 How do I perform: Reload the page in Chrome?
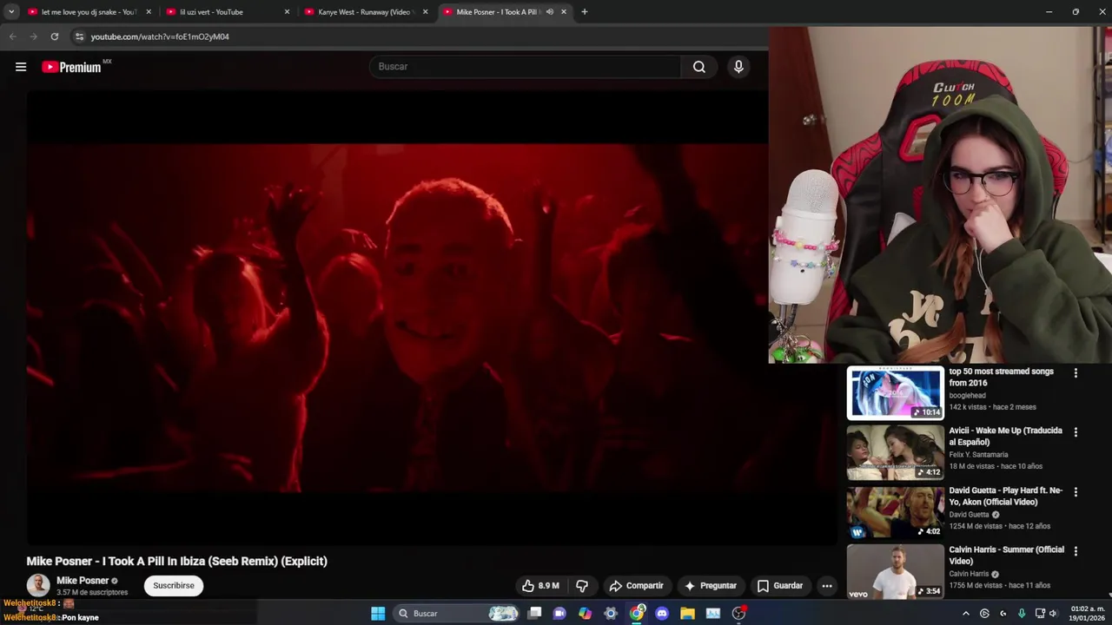[54, 36]
